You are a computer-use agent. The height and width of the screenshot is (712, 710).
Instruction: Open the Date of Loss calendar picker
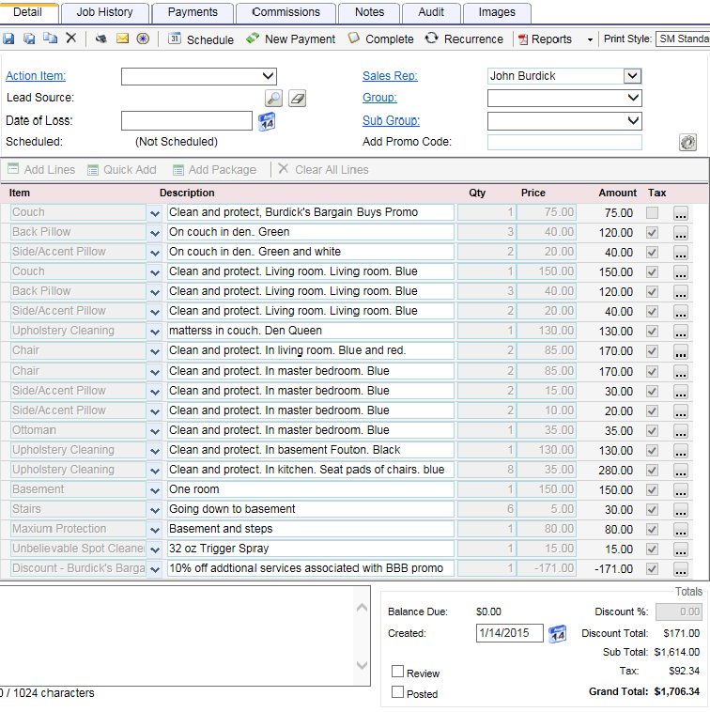(268, 121)
